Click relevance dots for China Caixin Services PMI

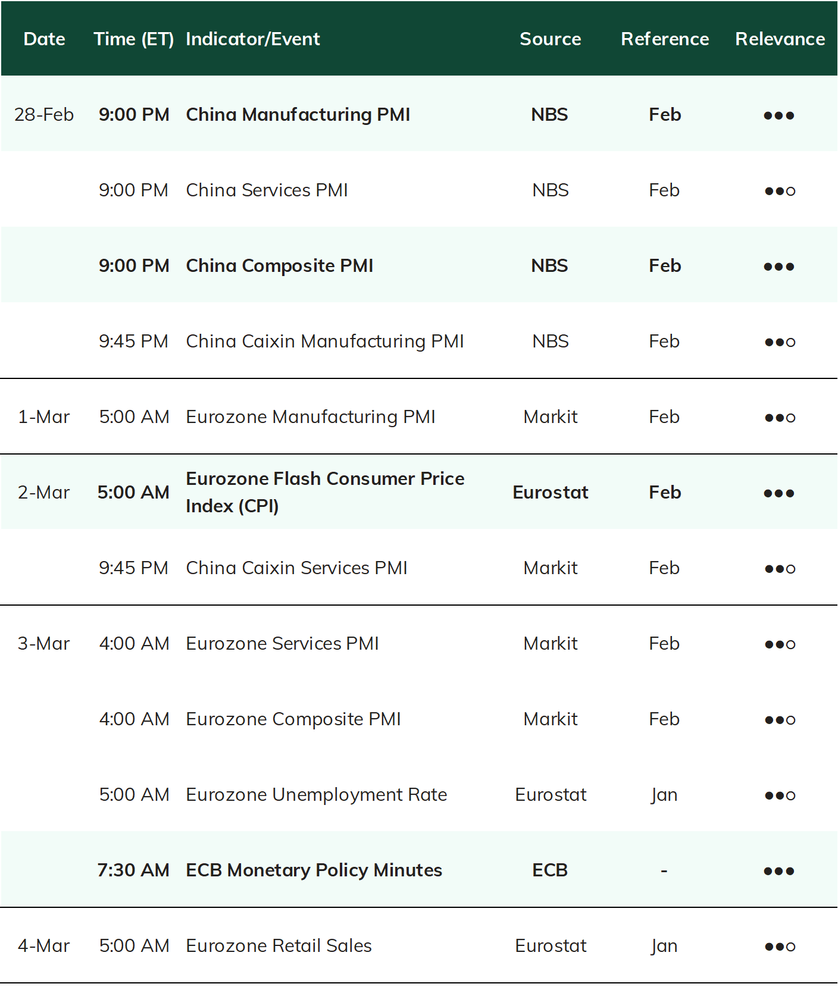pyautogui.click(x=780, y=569)
